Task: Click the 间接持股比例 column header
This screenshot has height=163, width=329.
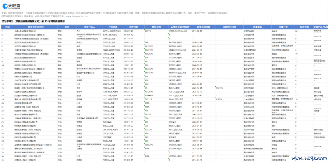Action: (229, 27)
